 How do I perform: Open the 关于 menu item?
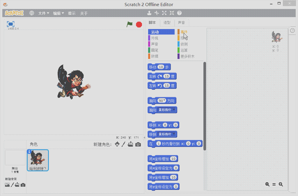pos(84,13)
